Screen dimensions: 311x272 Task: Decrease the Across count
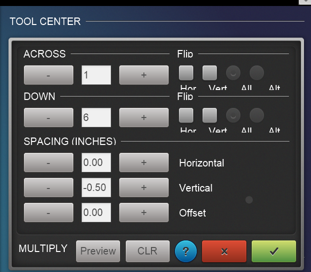point(49,75)
